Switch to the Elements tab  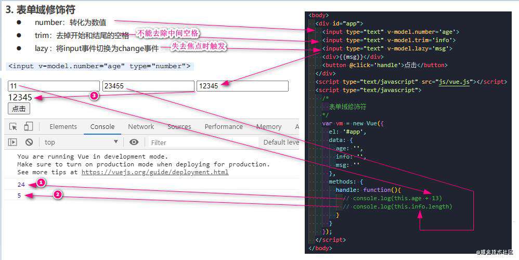pyautogui.click(x=63, y=127)
